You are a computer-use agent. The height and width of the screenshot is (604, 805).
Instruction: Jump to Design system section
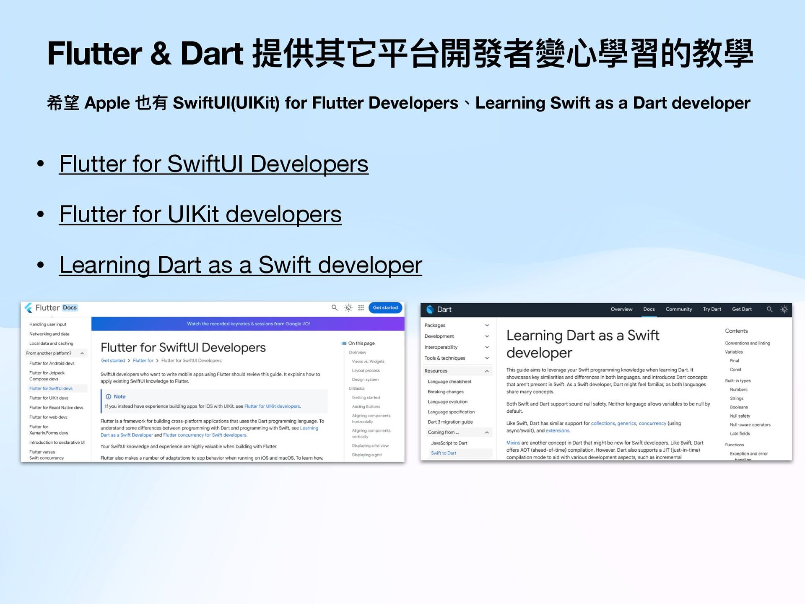point(365,380)
